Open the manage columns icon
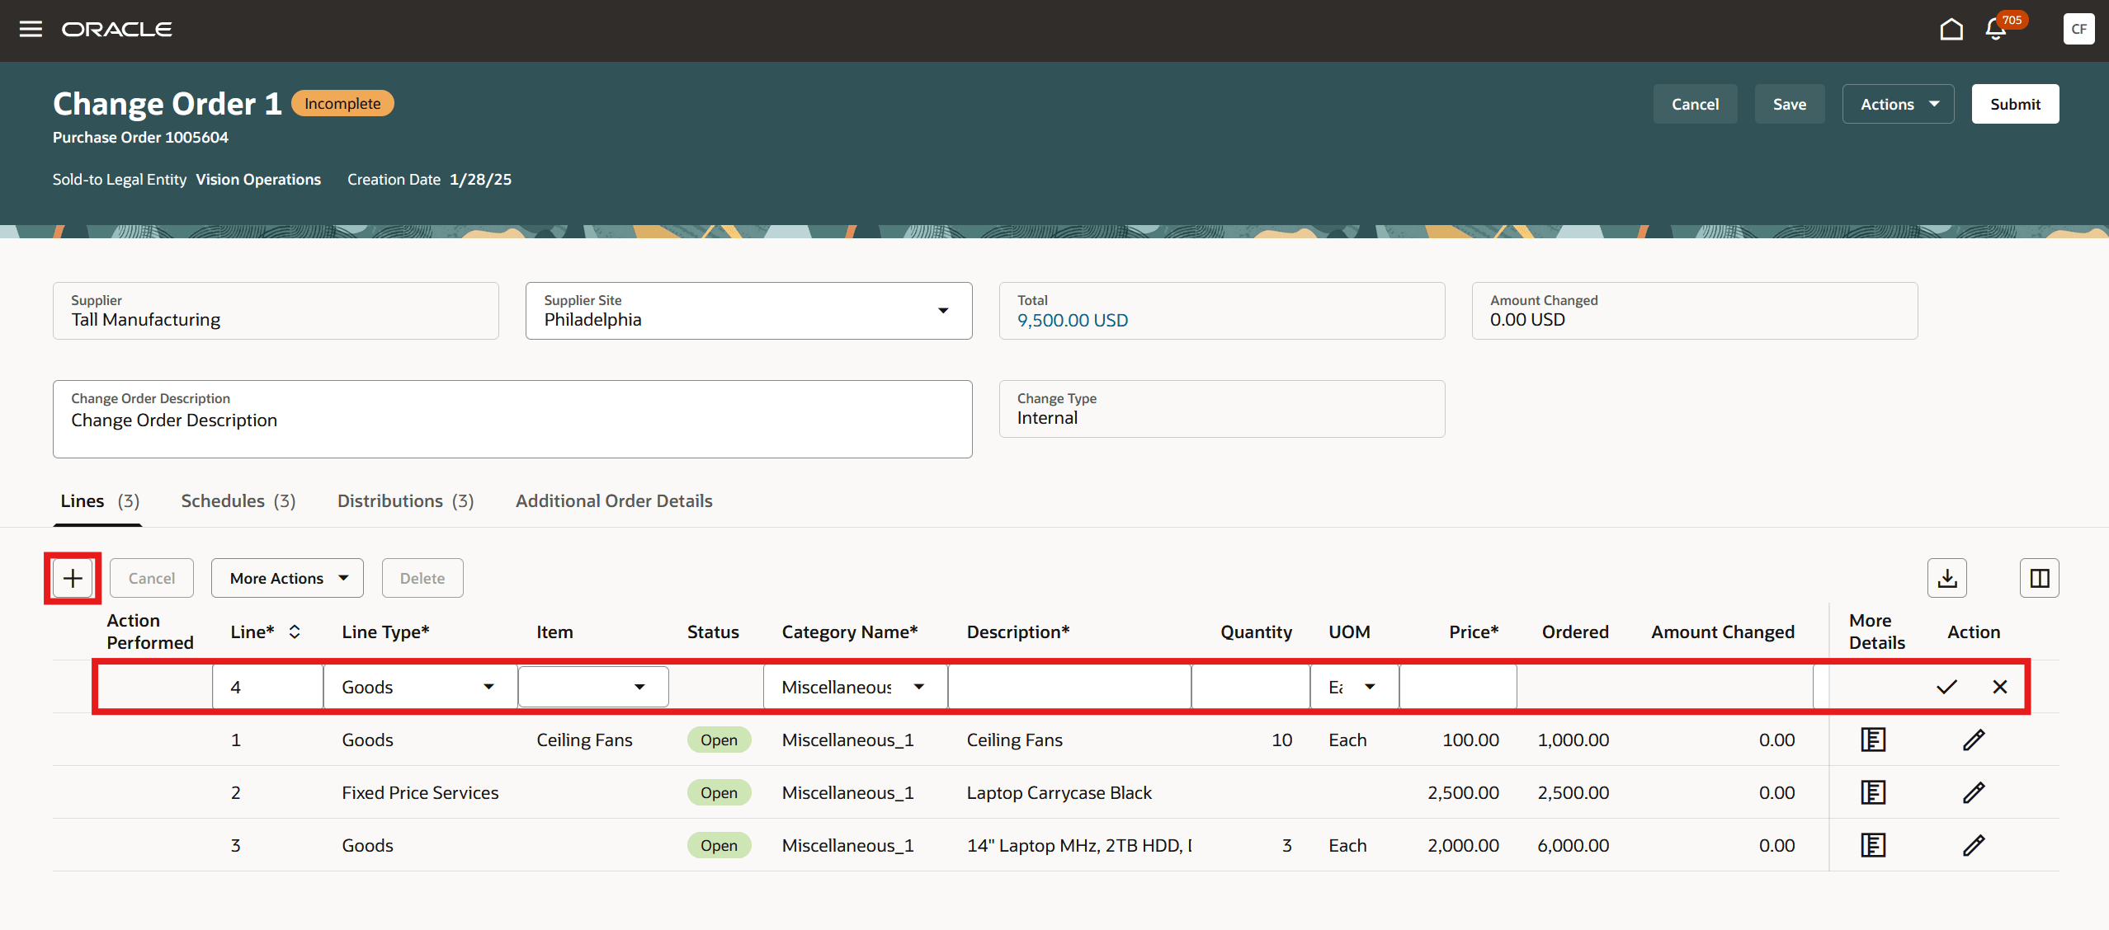This screenshot has width=2109, height=930. (2039, 578)
